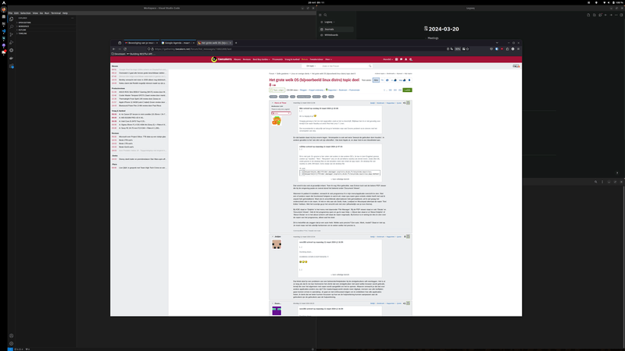Open Explorer more actions ellipsis in VS Code
Screen dimensions: 625x351
[x=72, y=18]
